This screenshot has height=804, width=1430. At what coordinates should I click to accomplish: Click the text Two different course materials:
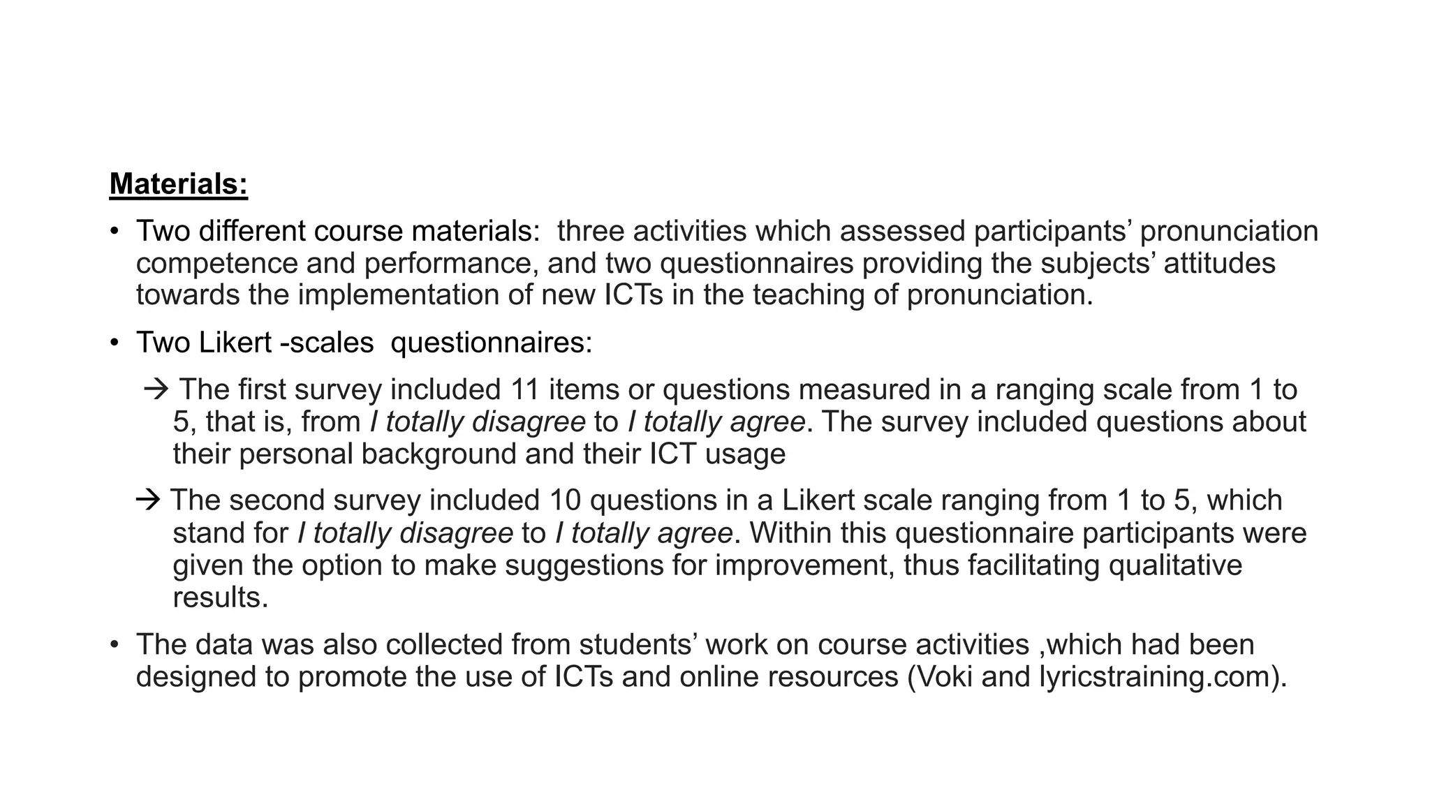click(x=338, y=232)
